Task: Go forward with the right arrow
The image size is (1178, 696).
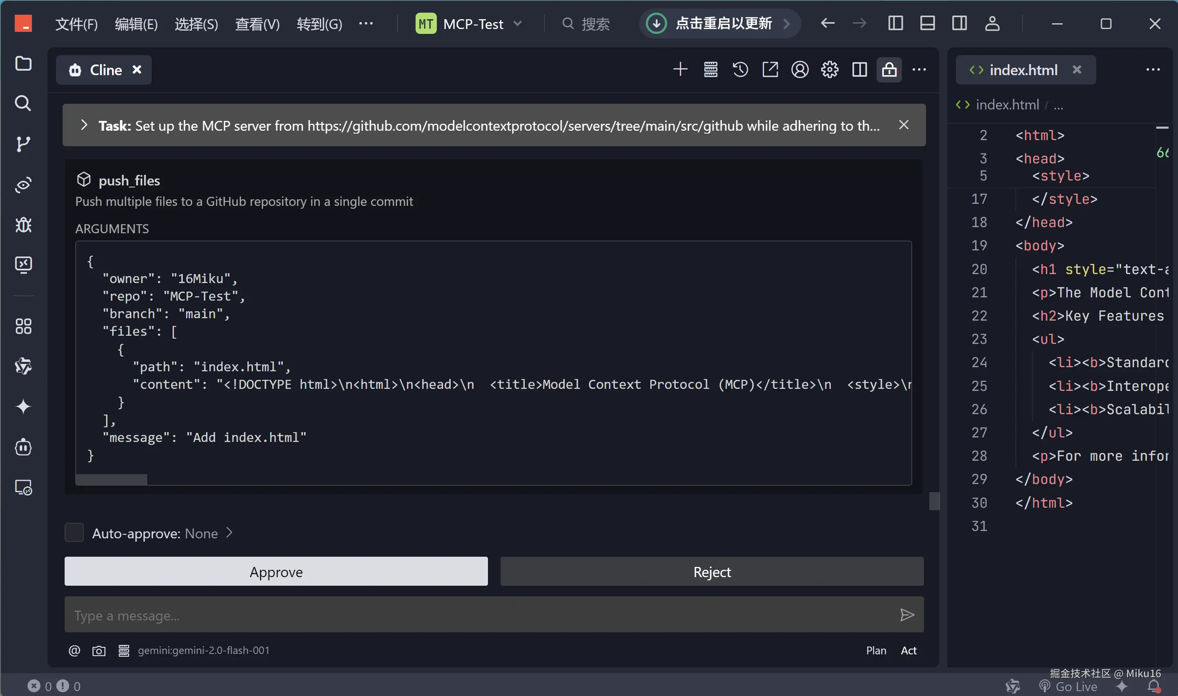Action: point(859,23)
